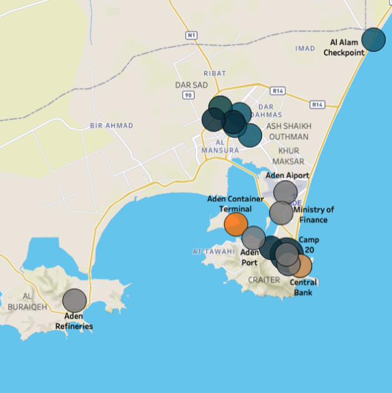
Task: Click the orange Aden Container Terminal marker
Action: point(235,224)
